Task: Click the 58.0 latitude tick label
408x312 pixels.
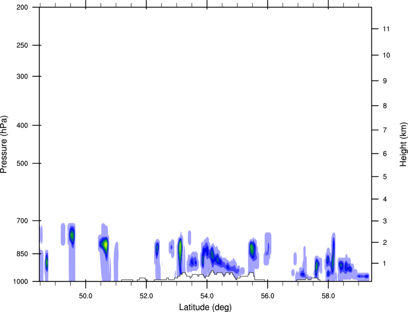Action: [x=328, y=296]
